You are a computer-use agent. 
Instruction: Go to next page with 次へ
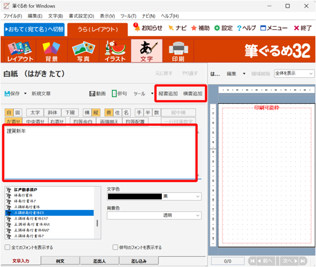(289, 261)
